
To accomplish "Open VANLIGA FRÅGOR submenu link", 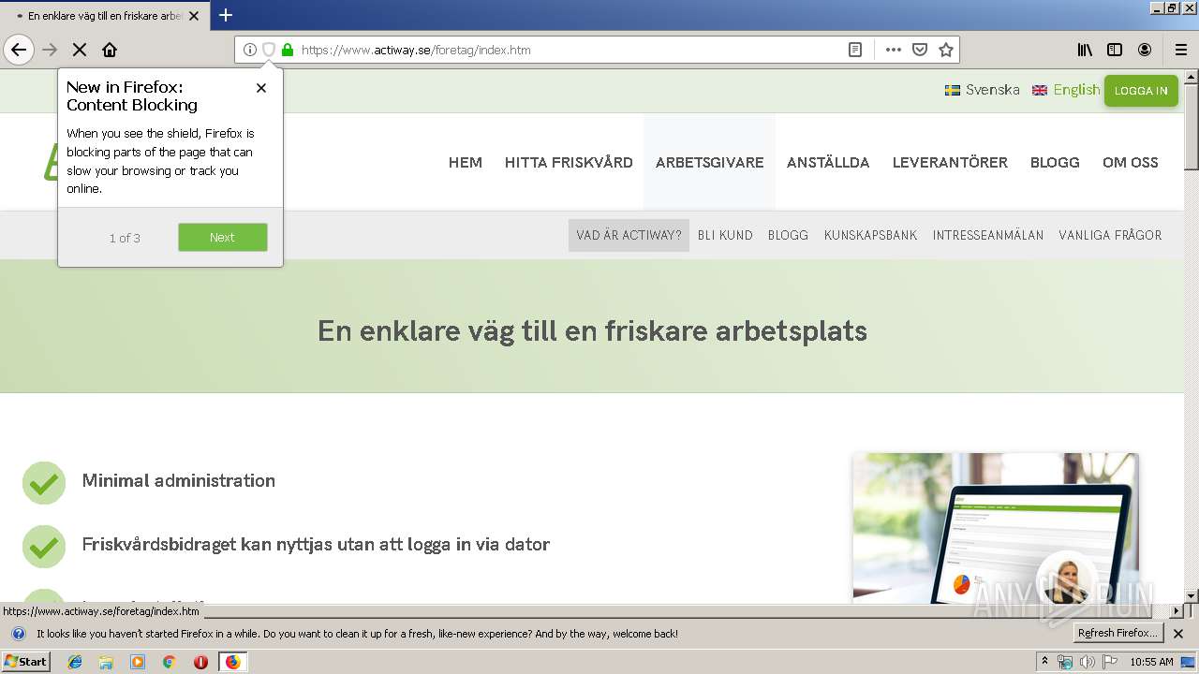I will pos(1110,236).
